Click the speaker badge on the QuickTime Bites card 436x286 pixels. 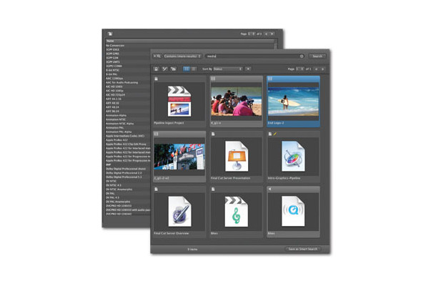click(269, 189)
